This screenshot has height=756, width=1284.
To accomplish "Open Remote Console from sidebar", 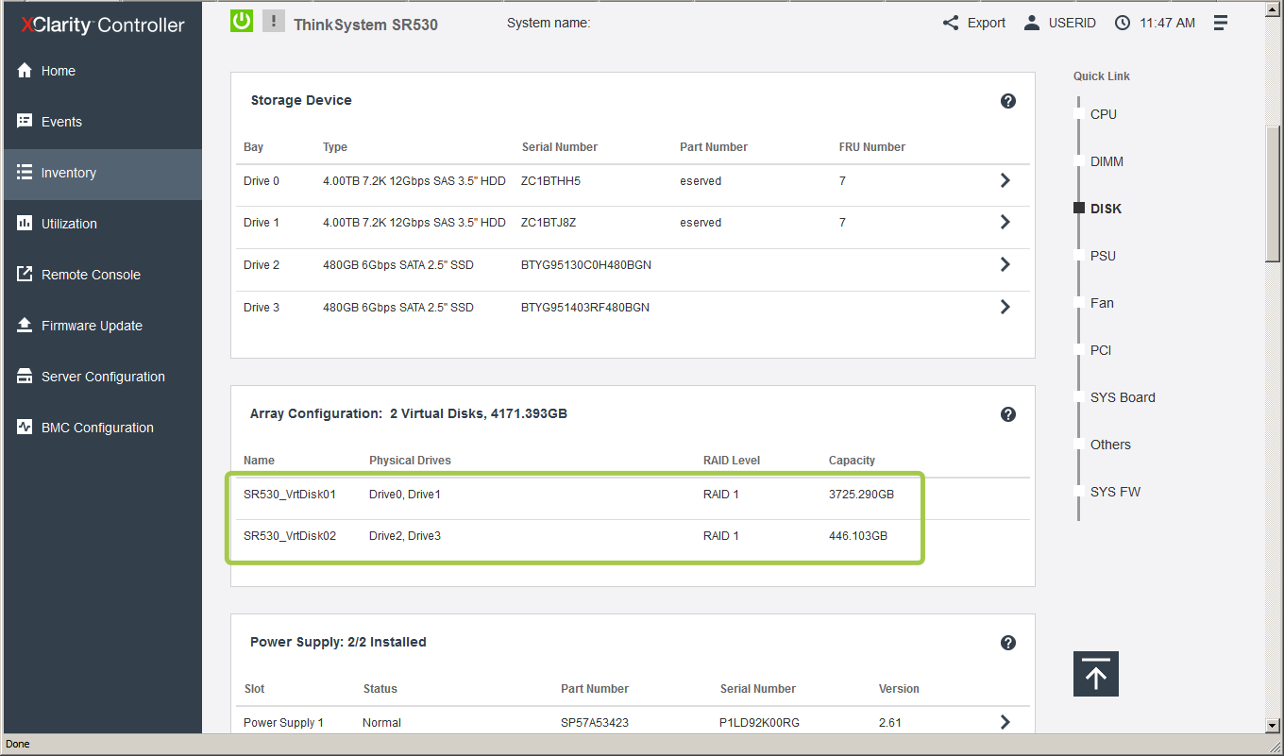I will (91, 275).
